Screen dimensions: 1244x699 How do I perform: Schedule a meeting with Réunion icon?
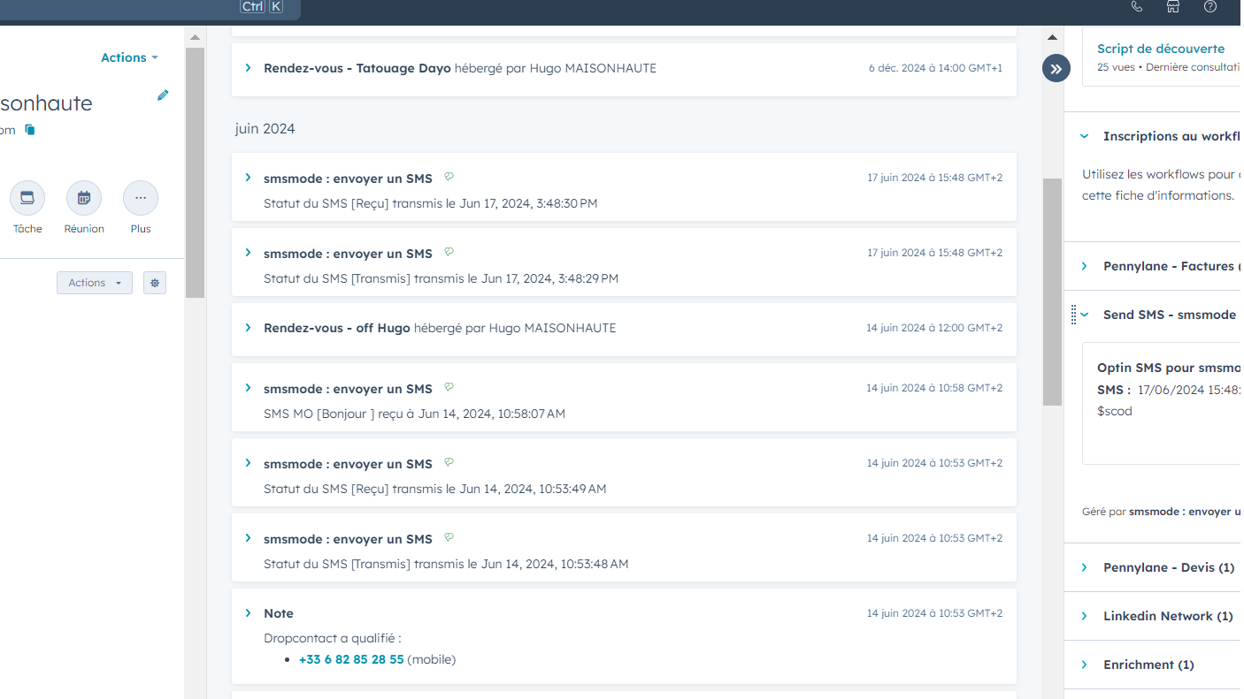[84, 198]
